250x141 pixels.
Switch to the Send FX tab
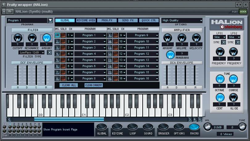[128, 20]
